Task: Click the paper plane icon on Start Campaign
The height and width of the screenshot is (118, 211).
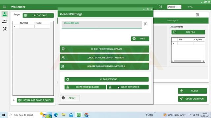Action: click(181, 99)
